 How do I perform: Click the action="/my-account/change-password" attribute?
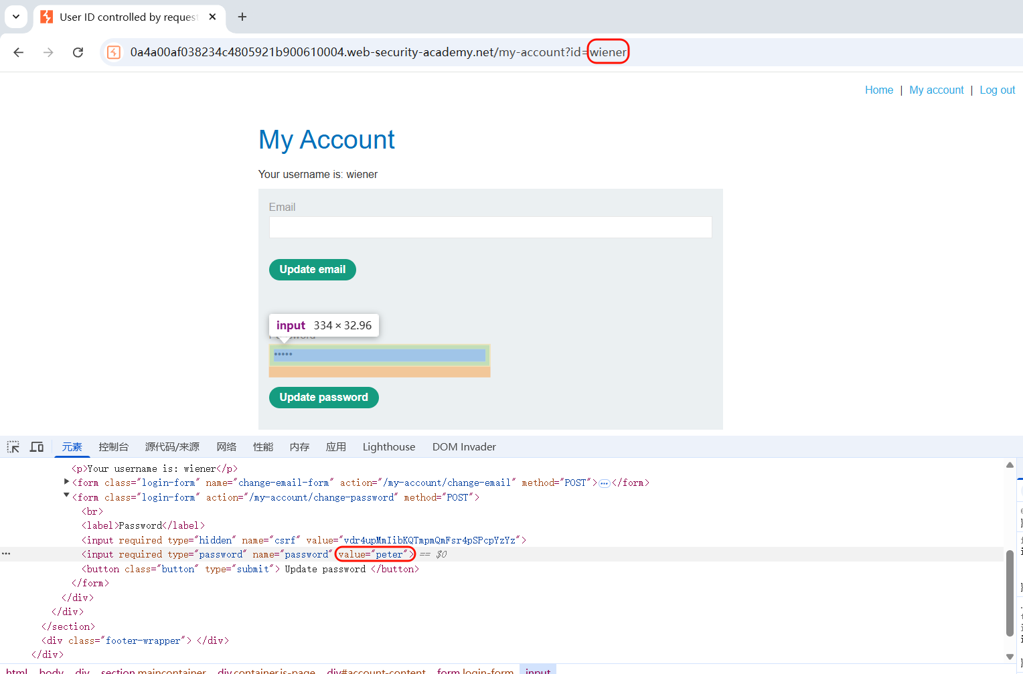[302, 497]
